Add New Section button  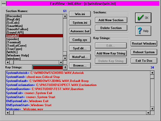click(111, 20)
